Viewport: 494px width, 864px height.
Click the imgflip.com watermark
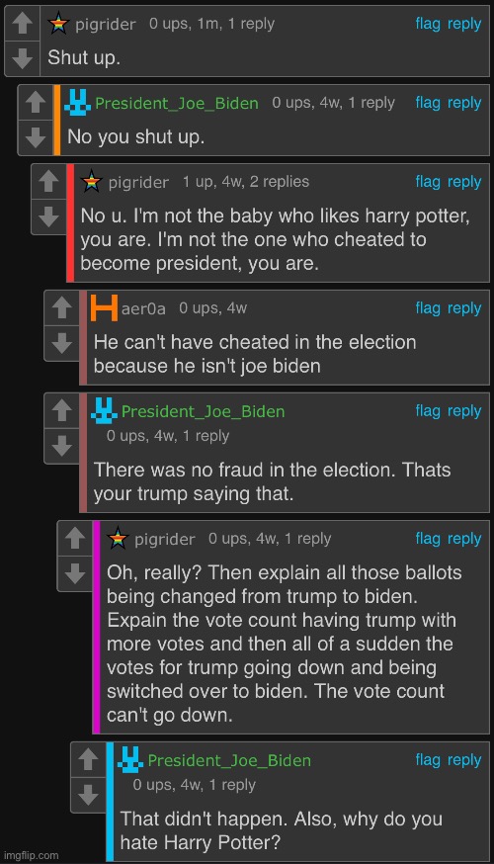(31, 855)
